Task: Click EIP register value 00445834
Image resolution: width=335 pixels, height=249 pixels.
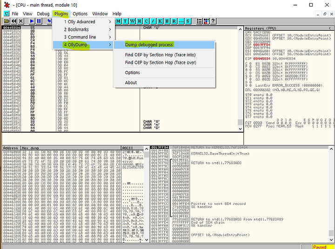Action: [261, 59]
